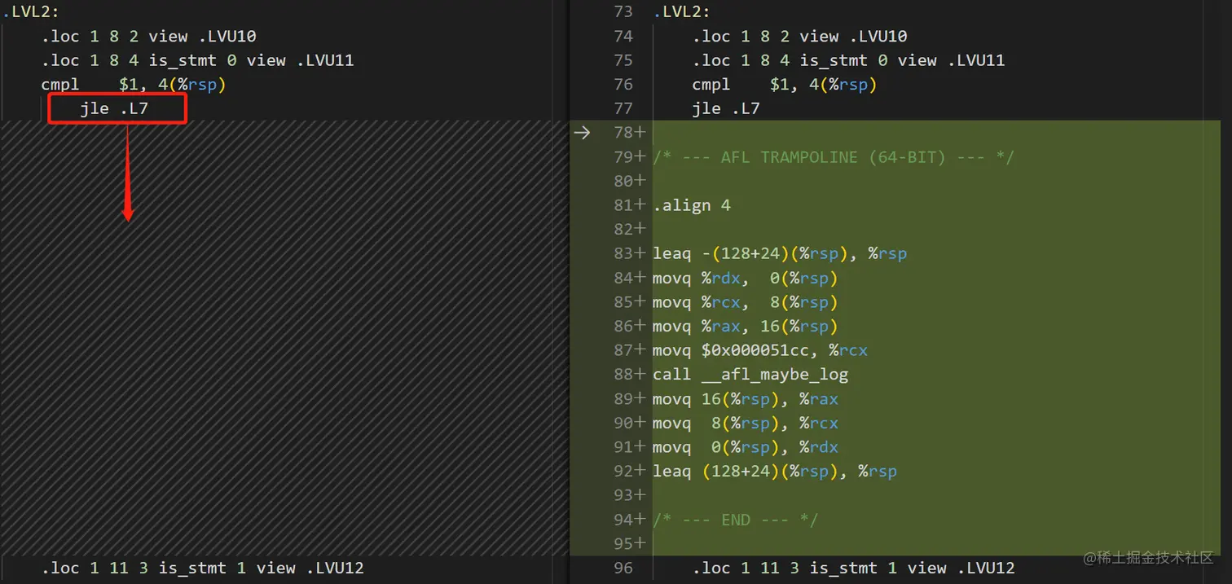The height and width of the screenshot is (584, 1232).
Task: Click 'movq %rdx, 0(%rsp)' on line 84
Action: pyautogui.click(x=746, y=278)
